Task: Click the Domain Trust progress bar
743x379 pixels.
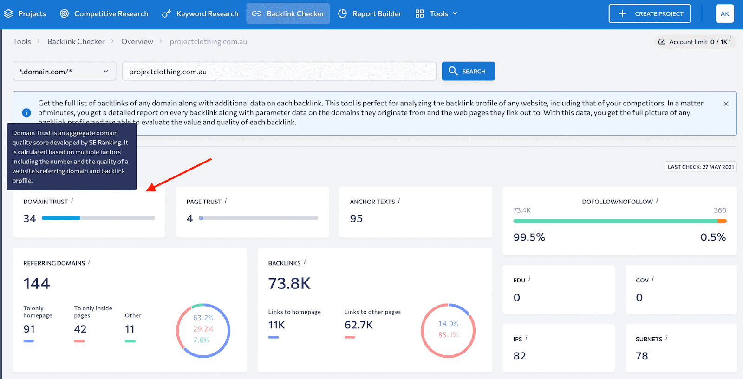Action: 98,218
